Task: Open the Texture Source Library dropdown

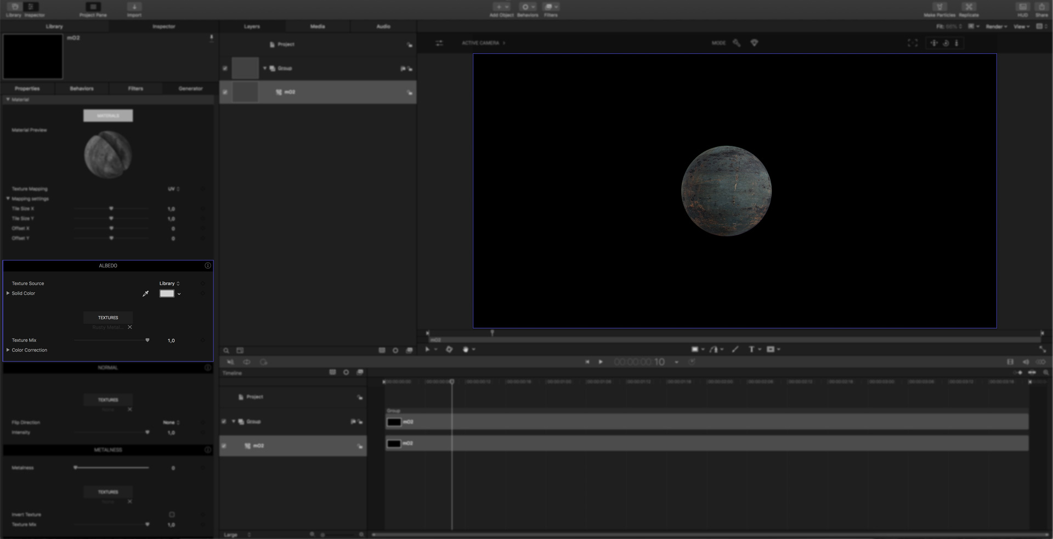Action: pyautogui.click(x=169, y=283)
